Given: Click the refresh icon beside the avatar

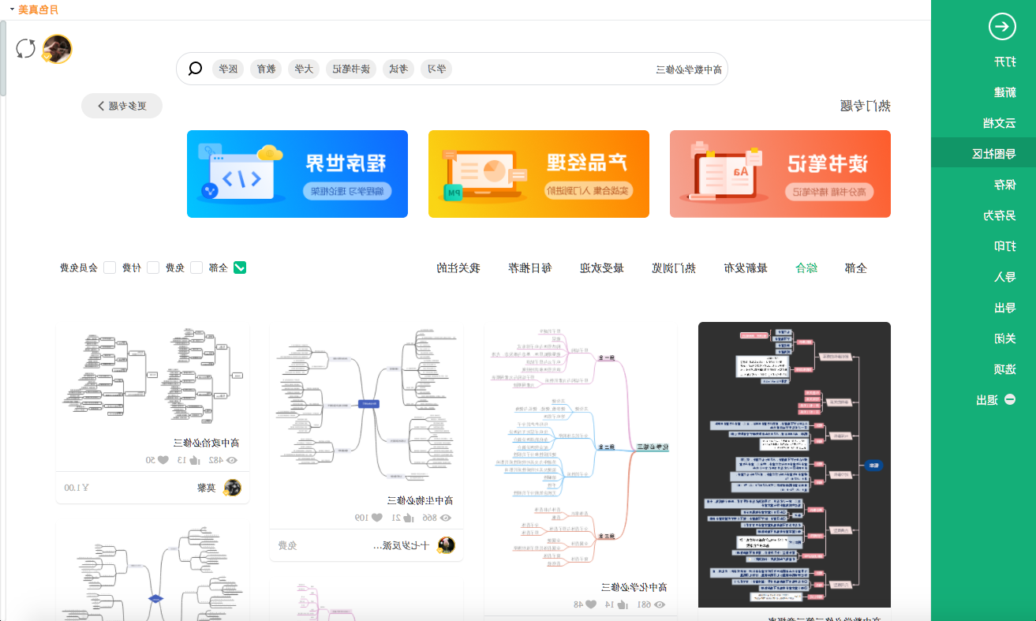Looking at the screenshot, I should (26, 49).
